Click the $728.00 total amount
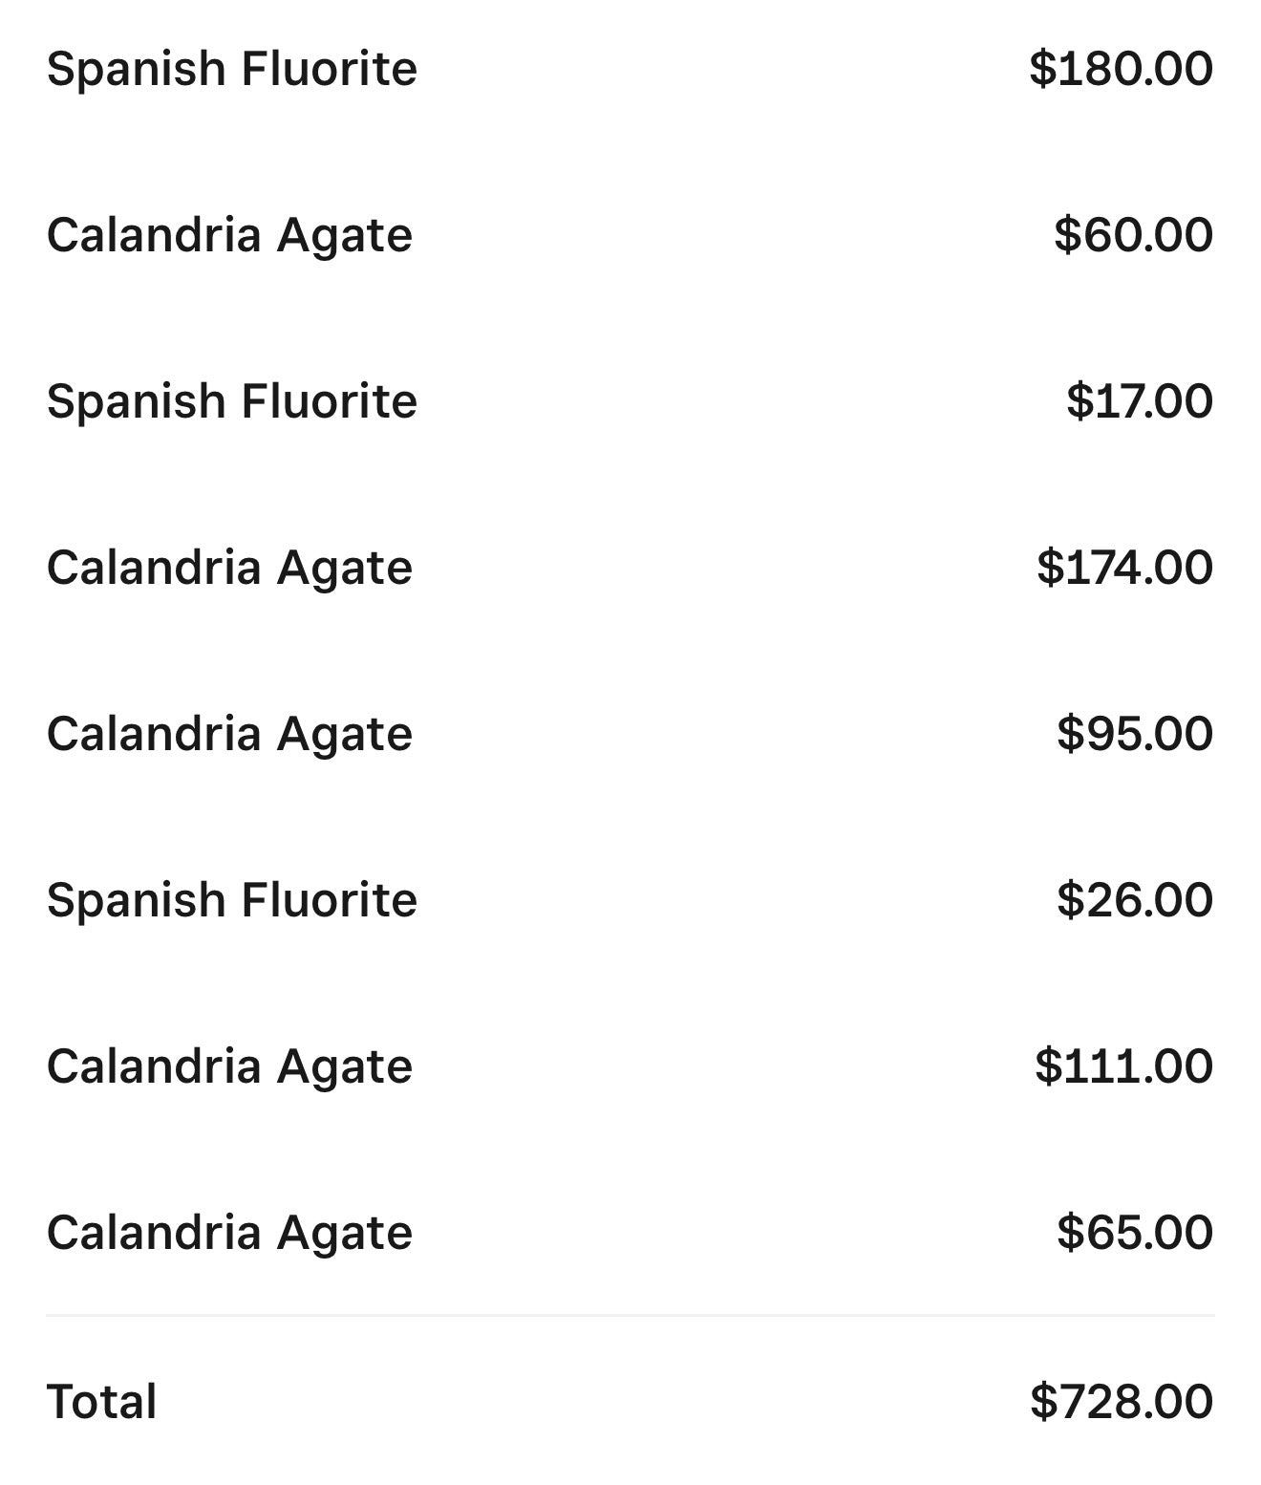Screen dimensions: 1261x1485 coord(1121,1402)
